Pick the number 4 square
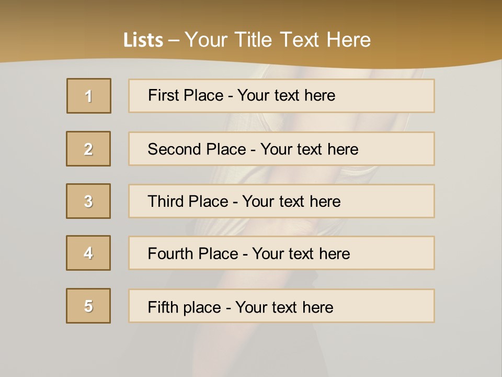 coord(88,253)
